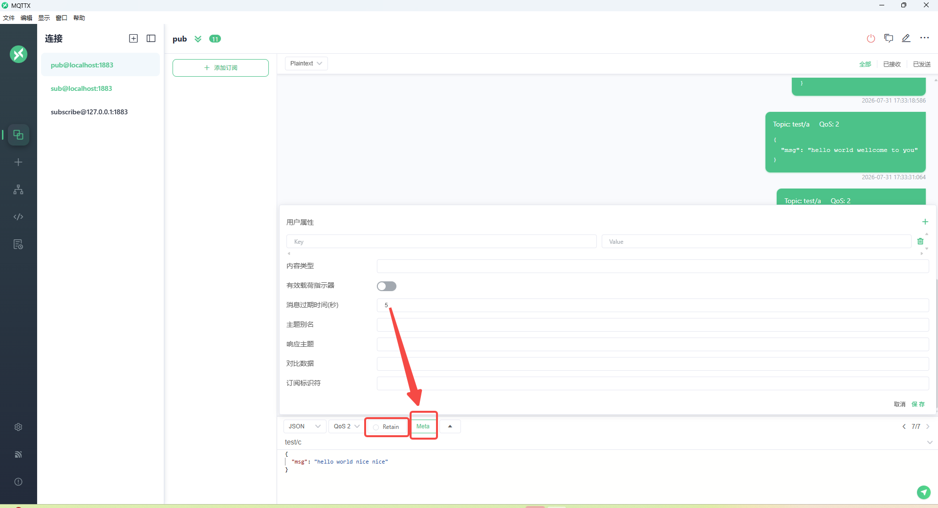The height and width of the screenshot is (508, 938).
Task: Toggle the payload format indicator switch
Action: point(387,286)
